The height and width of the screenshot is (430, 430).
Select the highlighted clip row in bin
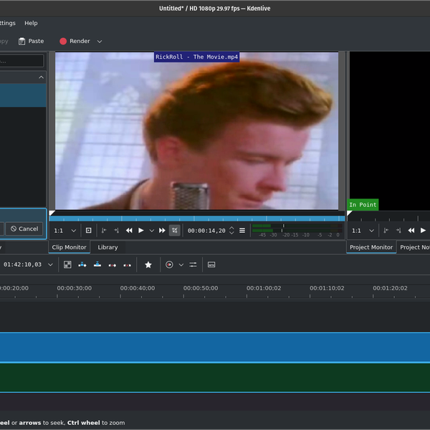click(23, 95)
